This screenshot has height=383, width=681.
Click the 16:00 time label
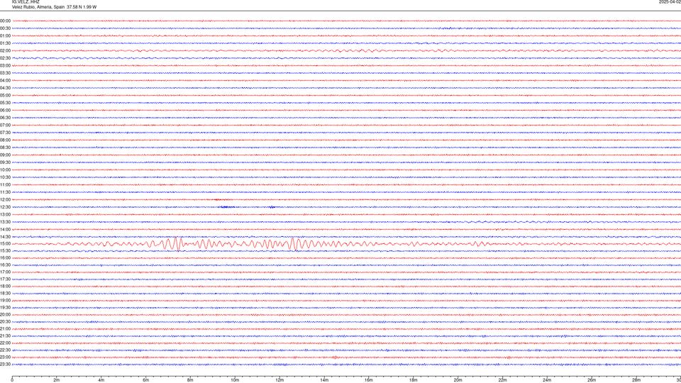tap(5, 258)
